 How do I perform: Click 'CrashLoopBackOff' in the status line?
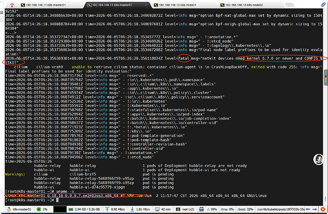[229, 67]
